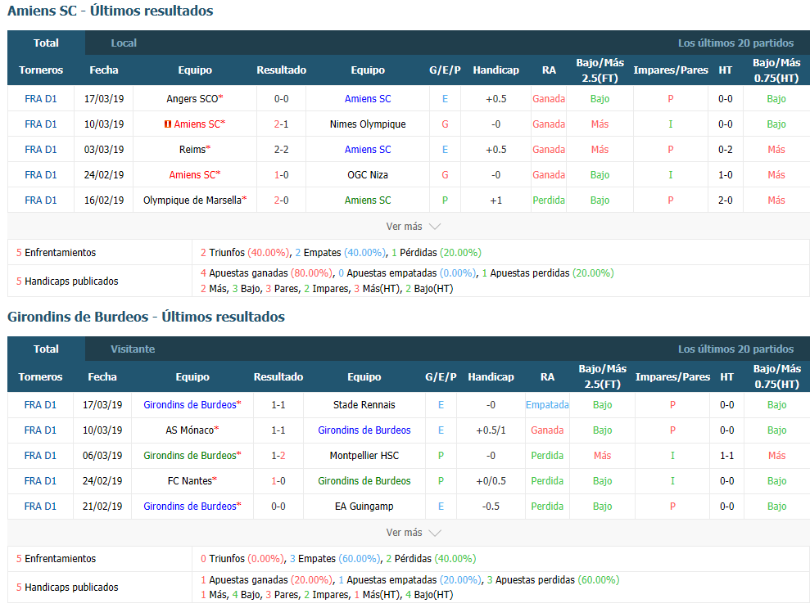Click Angers SCO team name
The width and height of the screenshot is (810, 608).
[x=192, y=98]
